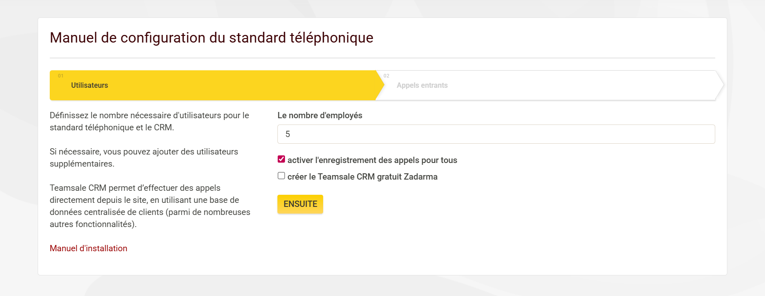Click the Teamsale CRM description paragraph
Image resolution: width=765 pixels, height=296 pixels.
(150, 206)
